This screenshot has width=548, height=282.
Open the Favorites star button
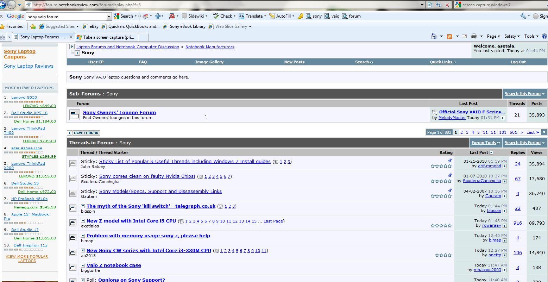12,26
